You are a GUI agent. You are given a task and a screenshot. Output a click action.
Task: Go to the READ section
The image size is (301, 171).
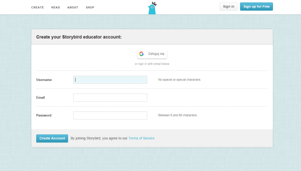click(x=56, y=8)
